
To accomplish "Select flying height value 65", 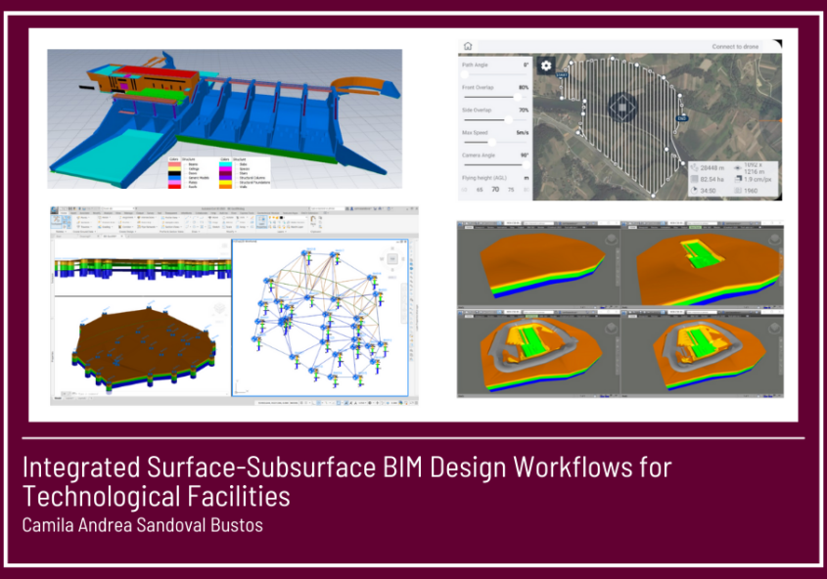I will click(x=480, y=190).
